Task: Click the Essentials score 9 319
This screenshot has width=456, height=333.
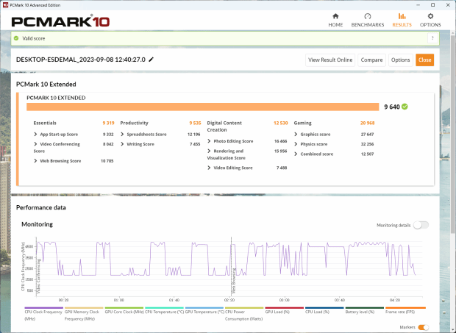Action: pyautogui.click(x=108, y=123)
